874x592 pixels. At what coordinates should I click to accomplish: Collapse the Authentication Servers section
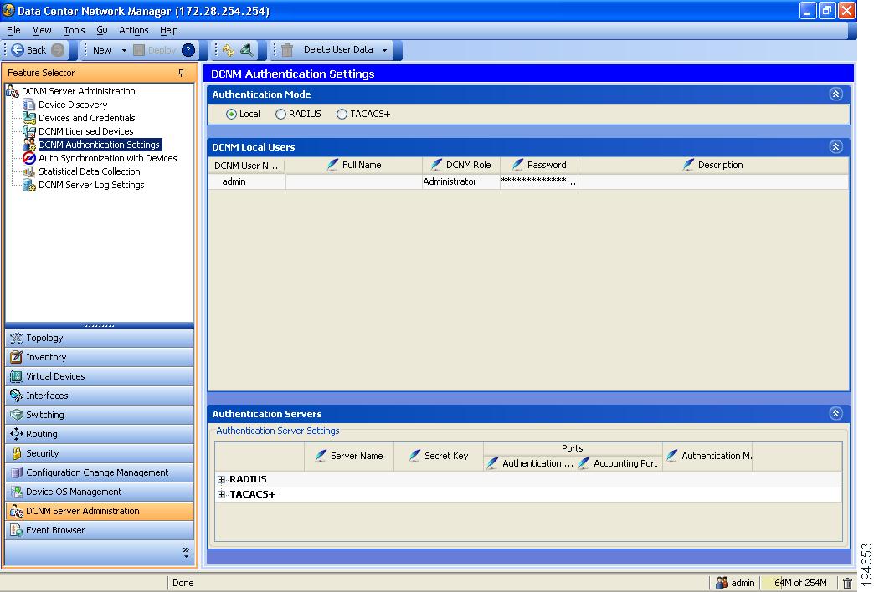coord(835,414)
